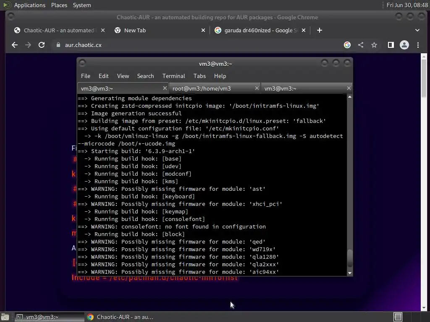Screen dimensions: 430x322
Task: Open Chrome side panel icon
Action: 391,45
